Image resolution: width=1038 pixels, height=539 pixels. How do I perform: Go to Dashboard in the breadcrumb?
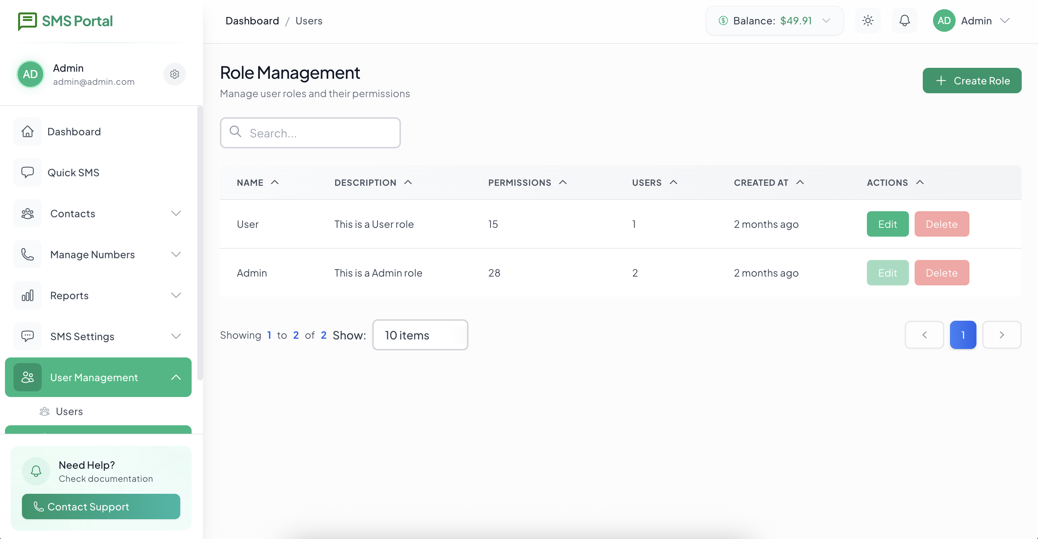point(252,20)
